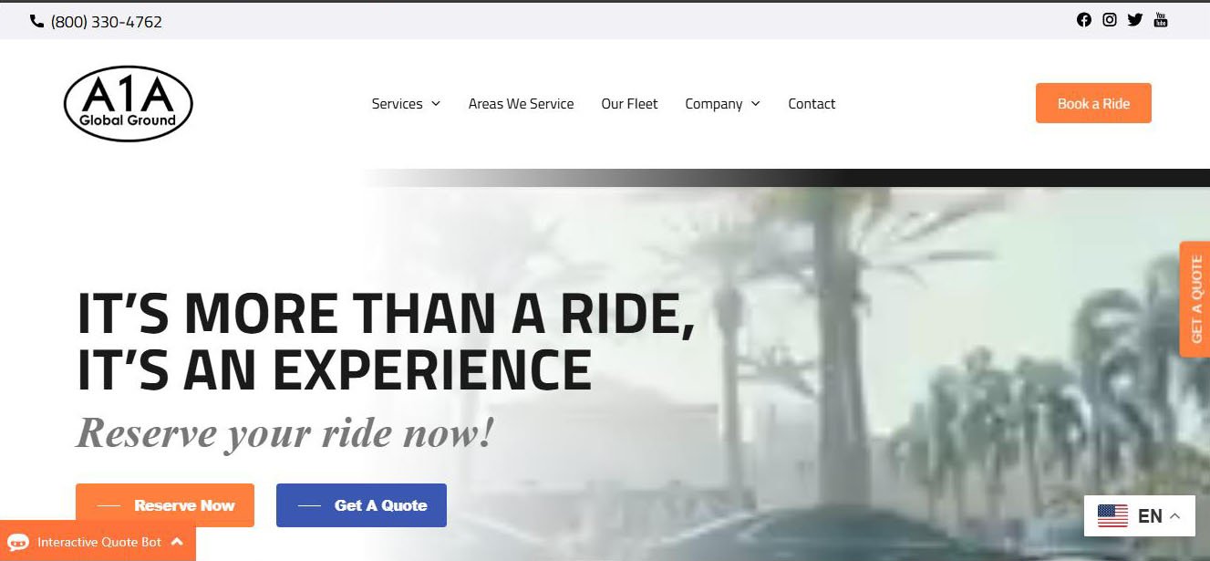Open the EN language selector chevron
This screenshot has height=561, width=1210.
[1174, 516]
